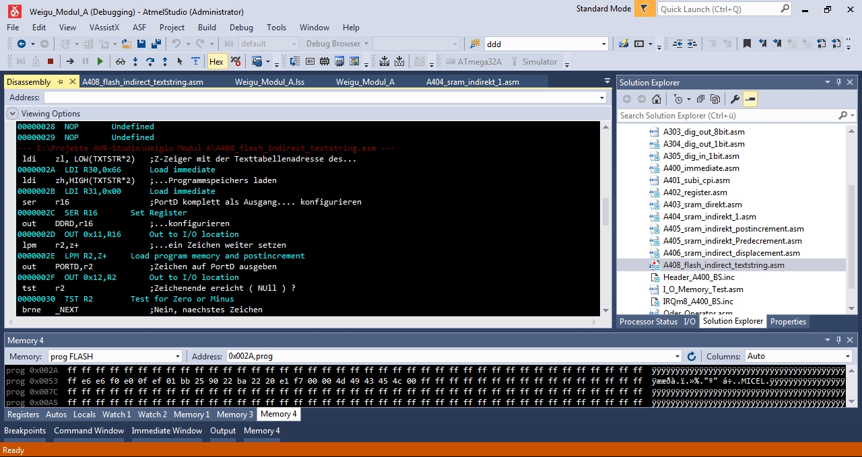Click the ATmega32A device chip button

(474, 61)
